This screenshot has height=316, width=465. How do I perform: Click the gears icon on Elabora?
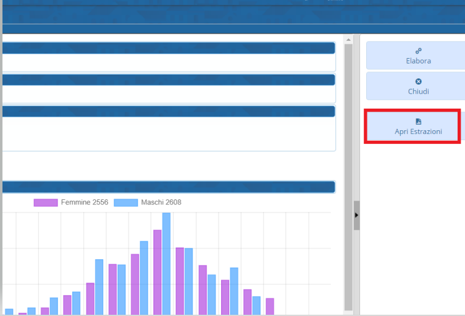(418, 51)
